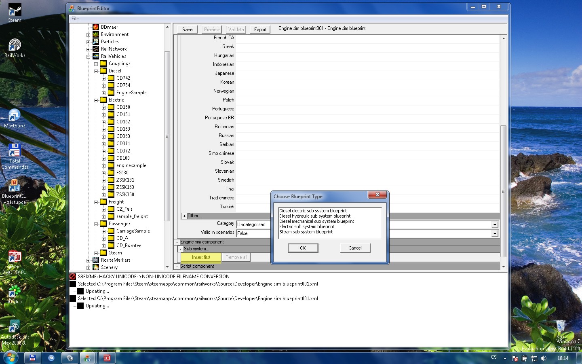Viewport: 582px width, 364px height.
Task: Select the RouteMarkers node icon
Action: pyautogui.click(x=96, y=260)
